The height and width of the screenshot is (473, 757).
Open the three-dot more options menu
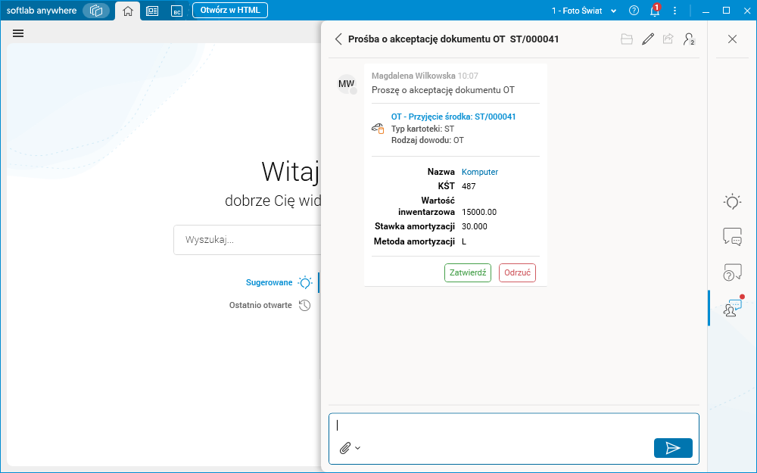[675, 11]
